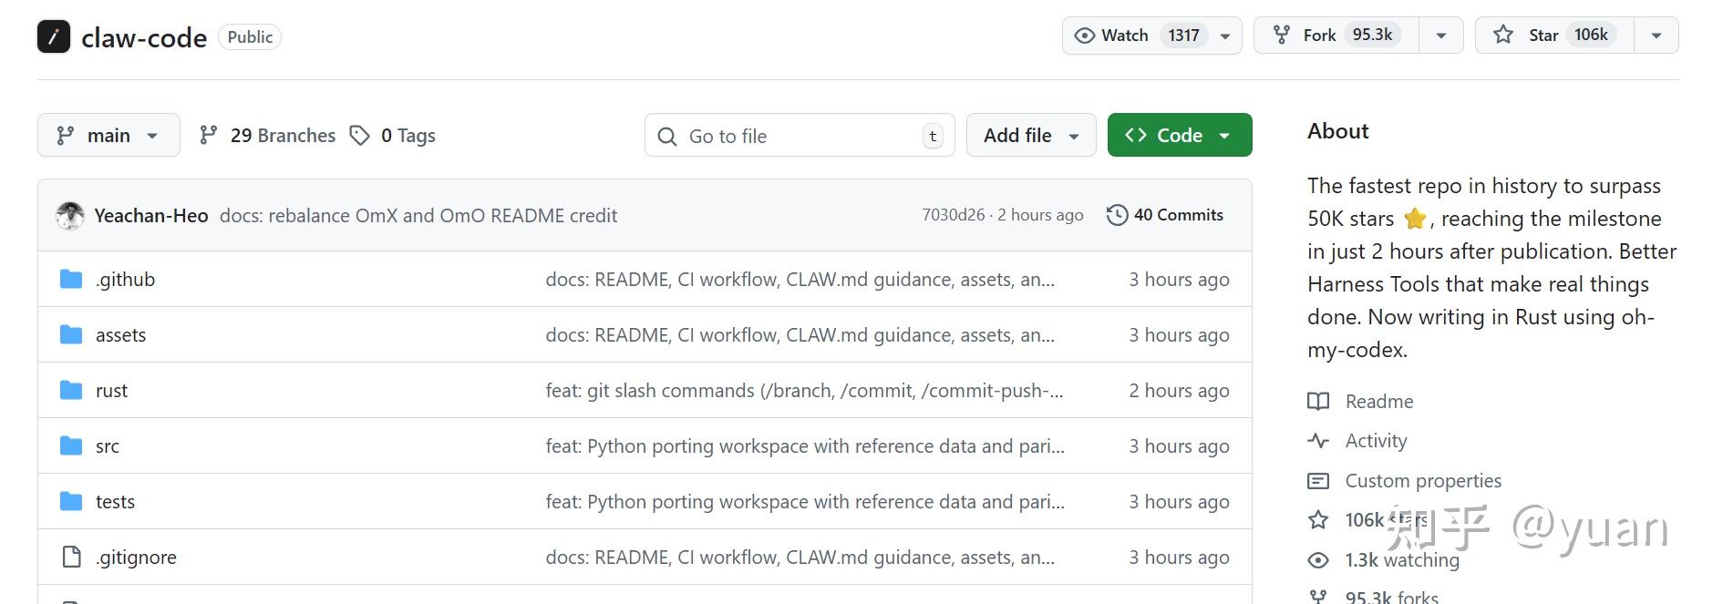Open the tests folder icon
Image resolution: width=1713 pixels, height=604 pixels.
pyautogui.click(x=71, y=501)
